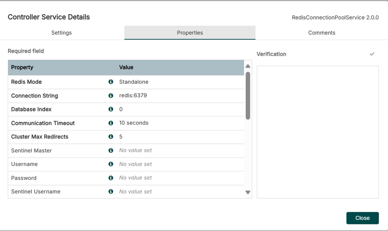Click the scrollbar down arrow

tap(248, 192)
